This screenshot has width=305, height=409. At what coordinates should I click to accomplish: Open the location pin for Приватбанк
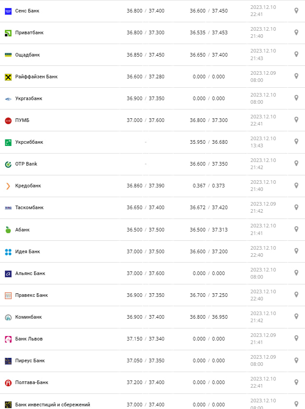(296, 32)
